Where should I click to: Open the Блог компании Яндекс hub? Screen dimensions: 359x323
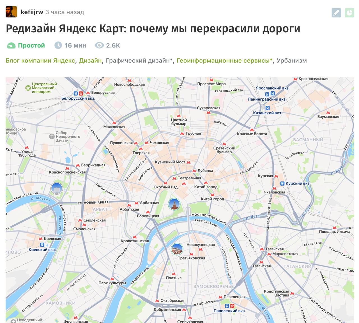40,61
